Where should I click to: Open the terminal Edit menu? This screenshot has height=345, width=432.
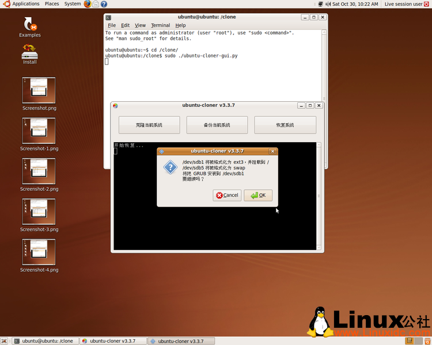click(x=125, y=25)
